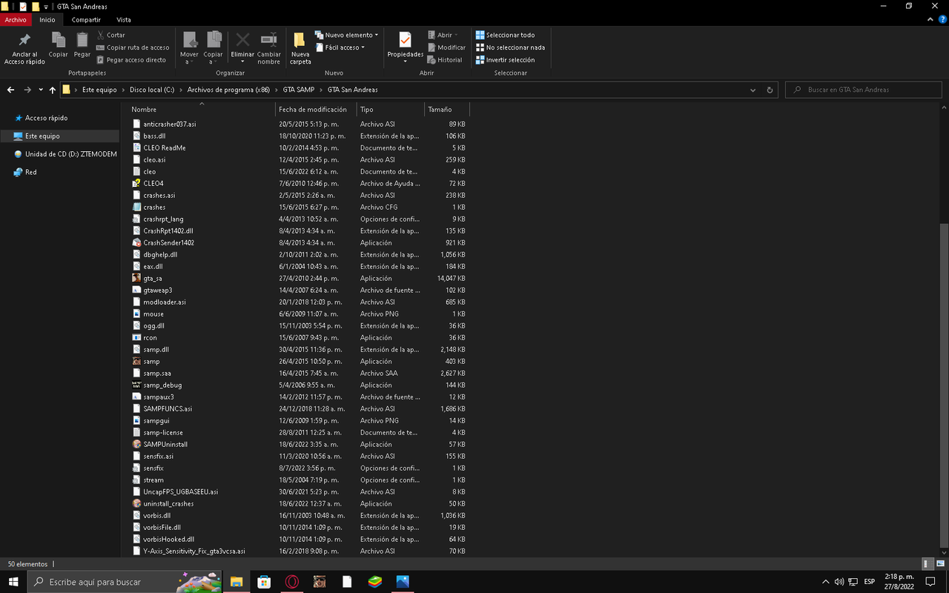
Task: Open the Windows Start menu
Action: coord(13,582)
